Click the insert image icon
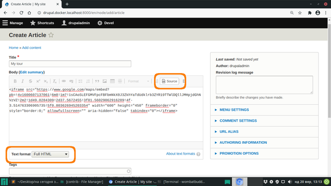331x186 pixels. tap(104, 81)
